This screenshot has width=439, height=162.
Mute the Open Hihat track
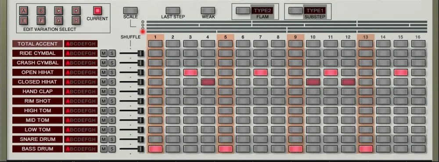(x=104, y=72)
